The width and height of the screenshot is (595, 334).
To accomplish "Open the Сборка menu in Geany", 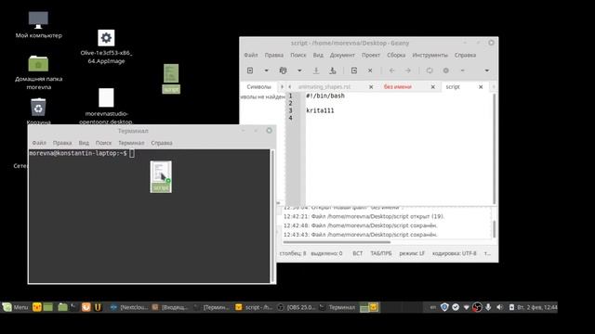I will [396, 55].
